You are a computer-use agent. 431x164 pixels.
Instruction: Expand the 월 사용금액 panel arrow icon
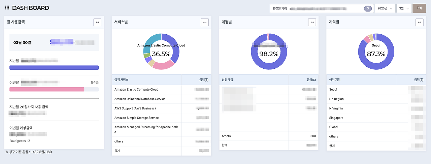point(97,22)
